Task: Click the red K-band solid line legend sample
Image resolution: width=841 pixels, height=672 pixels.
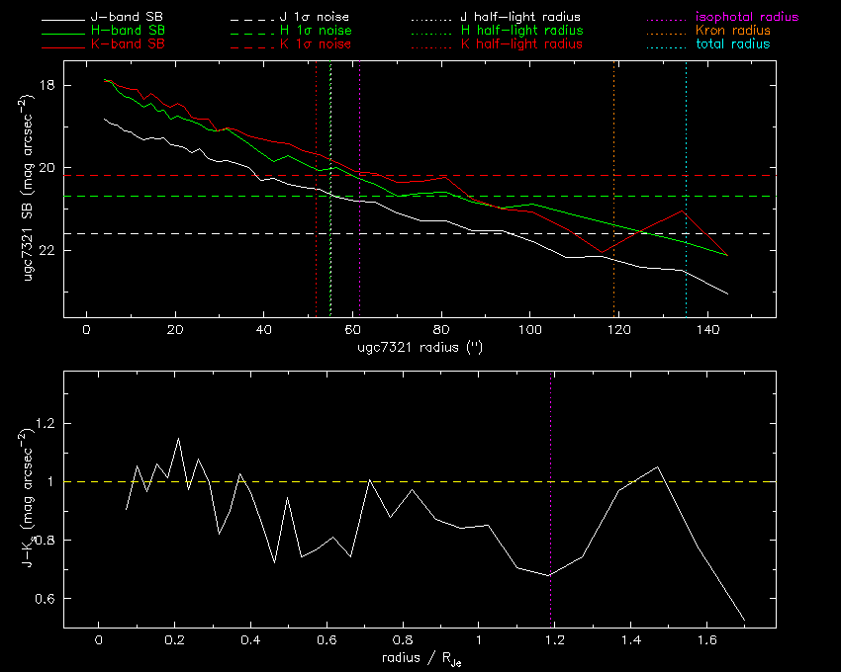Action: click(62, 47)
